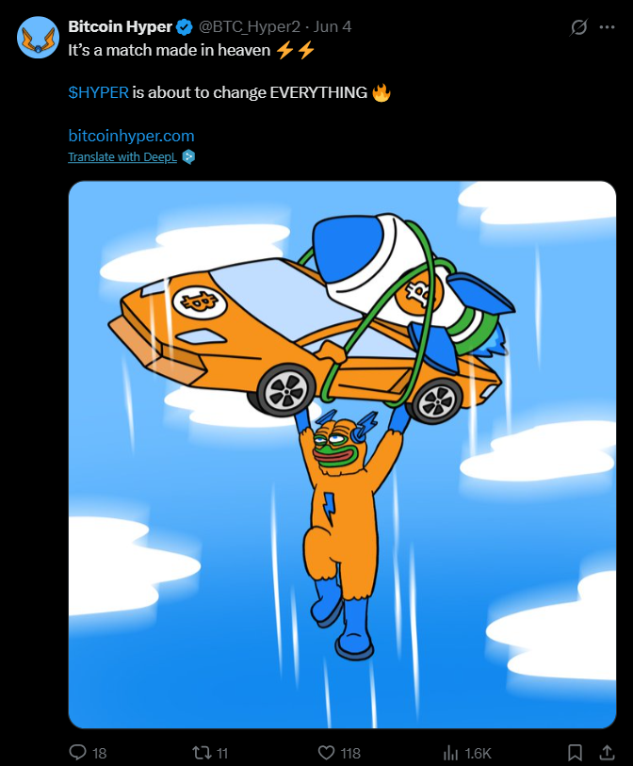The height and width of the screenshot is (766, 633).
Task: Click the "Bitcoin Hyper" display name
Action: 122,26
